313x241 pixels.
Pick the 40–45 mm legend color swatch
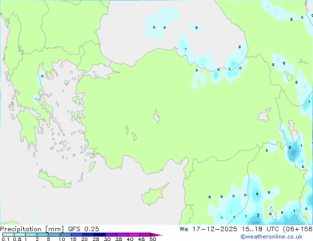[x=134, y=235]
